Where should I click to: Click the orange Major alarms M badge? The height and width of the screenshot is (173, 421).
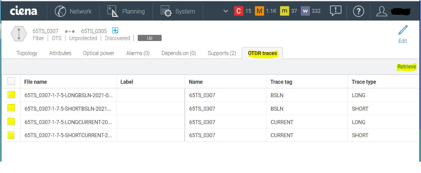(x=259, y=11)
